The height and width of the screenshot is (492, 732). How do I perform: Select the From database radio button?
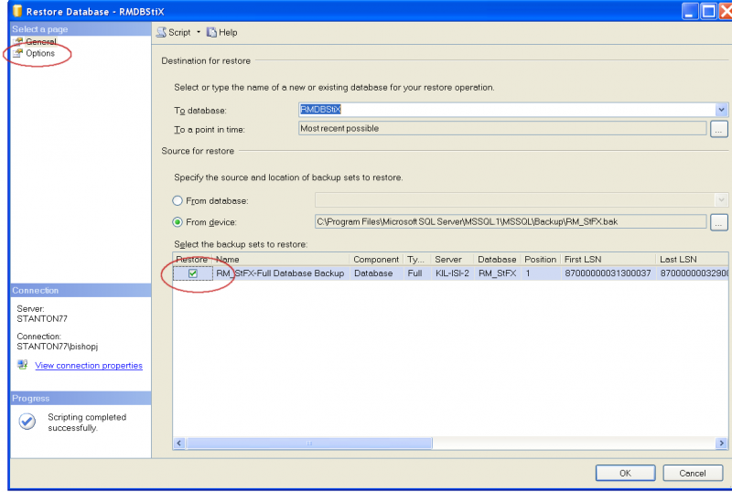click(x=178, y=200)
